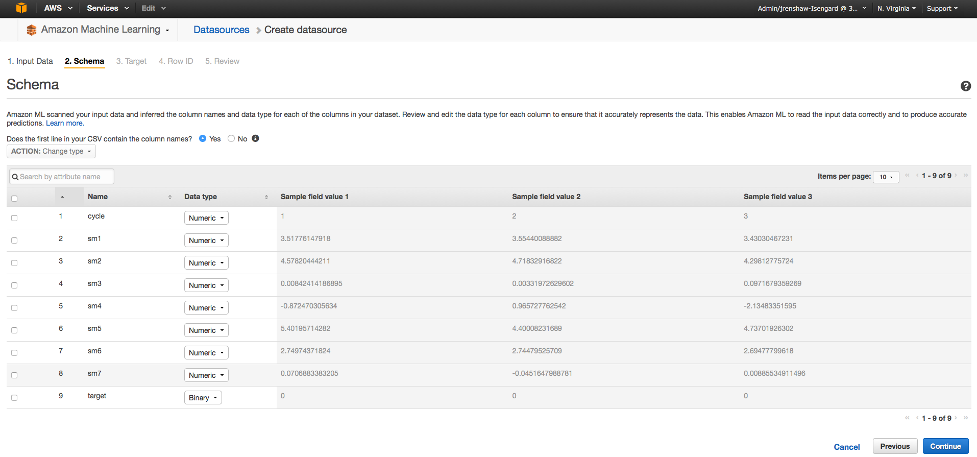Click the Continue button
Viewport: 977px width, 457px height.
(945, 446)
